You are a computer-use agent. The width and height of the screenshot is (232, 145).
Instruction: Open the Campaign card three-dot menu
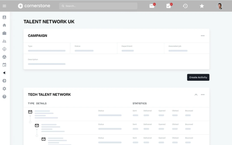[x=203, y=36]
